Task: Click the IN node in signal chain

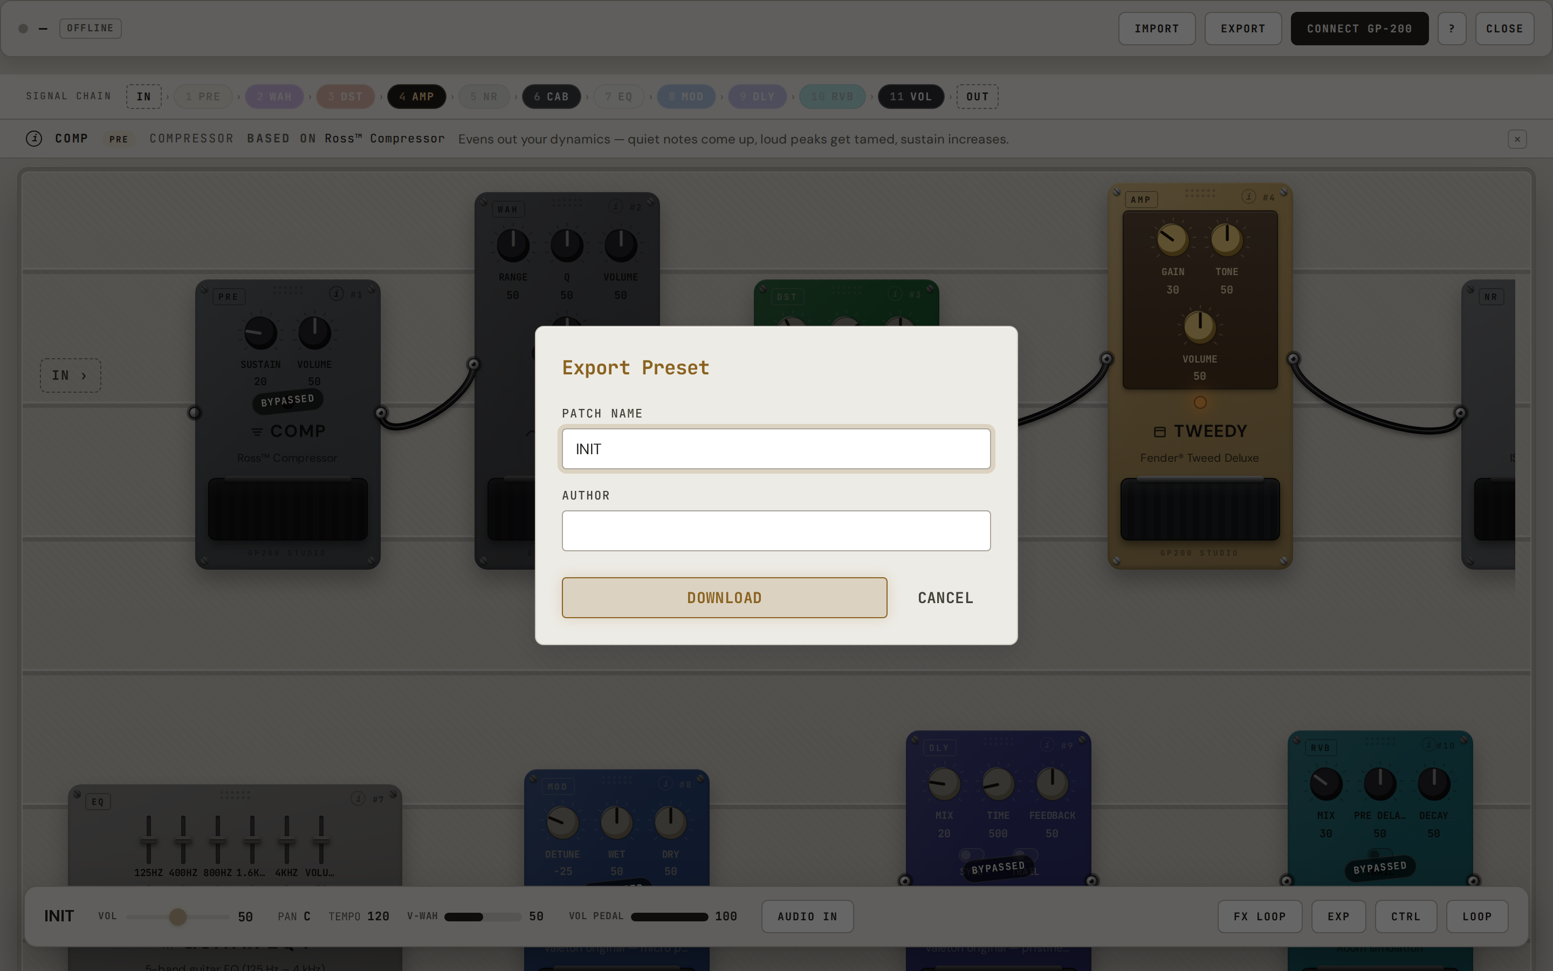Action: pos(144,97)
